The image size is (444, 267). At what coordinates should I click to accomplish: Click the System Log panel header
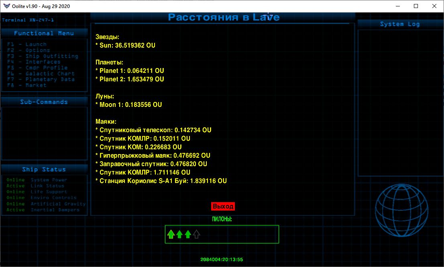click(x=400, y=24)
